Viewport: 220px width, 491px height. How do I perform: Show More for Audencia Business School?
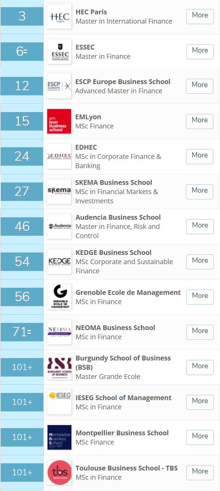pyautogui.click(x=200, y=227)
